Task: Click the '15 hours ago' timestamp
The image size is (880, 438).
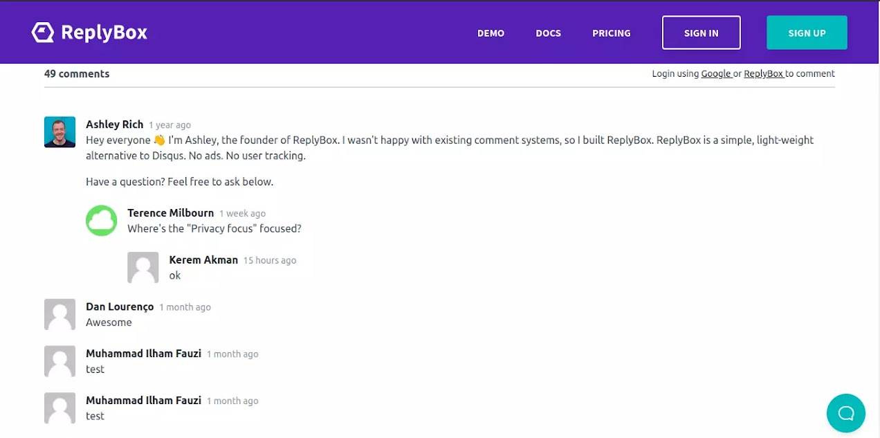Action: click(x=270, y=261)
